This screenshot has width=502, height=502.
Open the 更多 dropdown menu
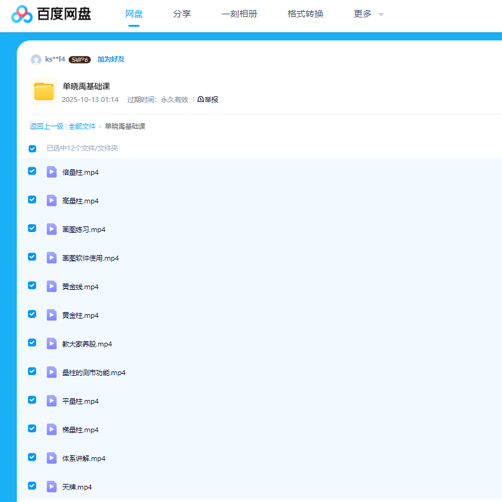point(363,13)
